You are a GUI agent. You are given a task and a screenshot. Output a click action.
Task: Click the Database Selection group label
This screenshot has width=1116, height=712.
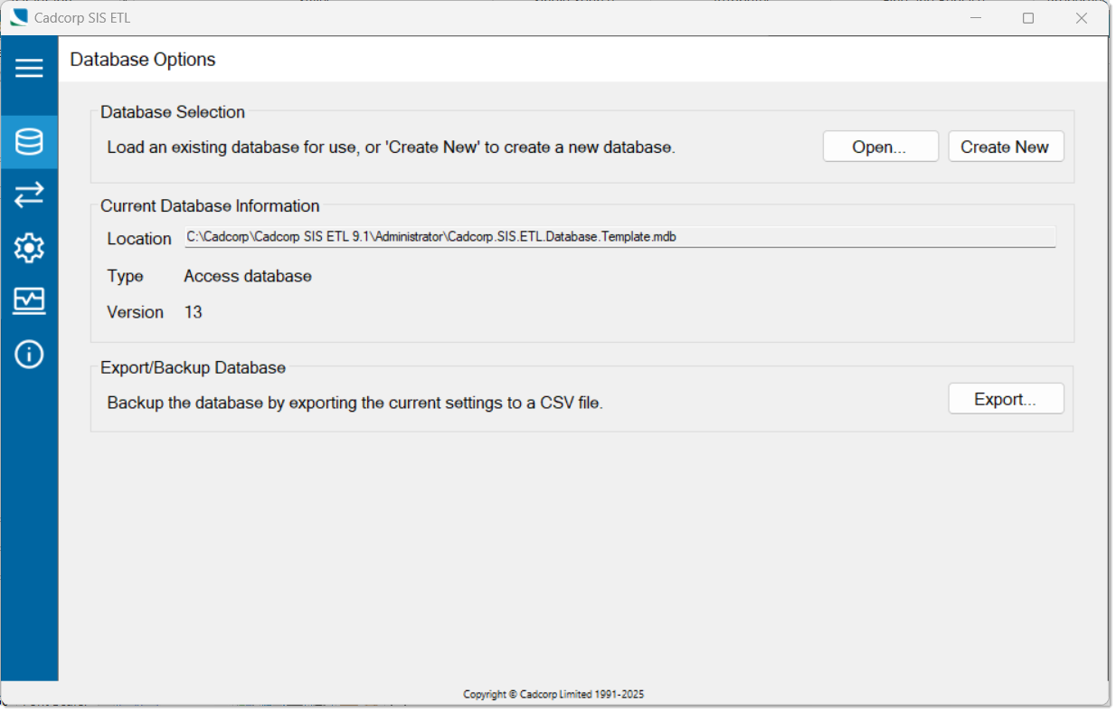[173, 112]
